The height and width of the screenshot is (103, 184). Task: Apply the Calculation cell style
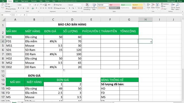(x=103, y=8)
